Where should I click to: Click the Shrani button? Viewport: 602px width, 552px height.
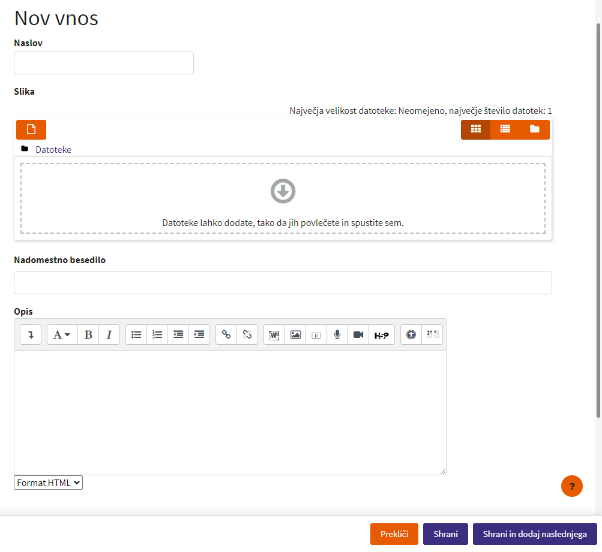click(x=445, y=534)
